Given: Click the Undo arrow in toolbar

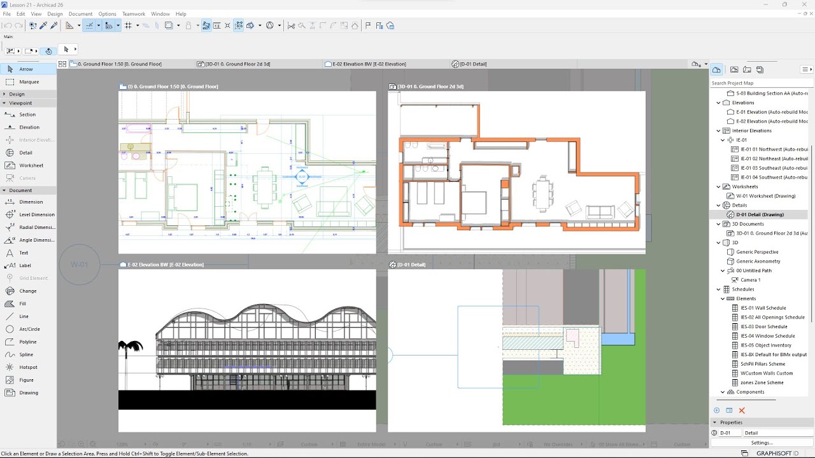Looking at the screenshot, I should click(x=7, y=25).
